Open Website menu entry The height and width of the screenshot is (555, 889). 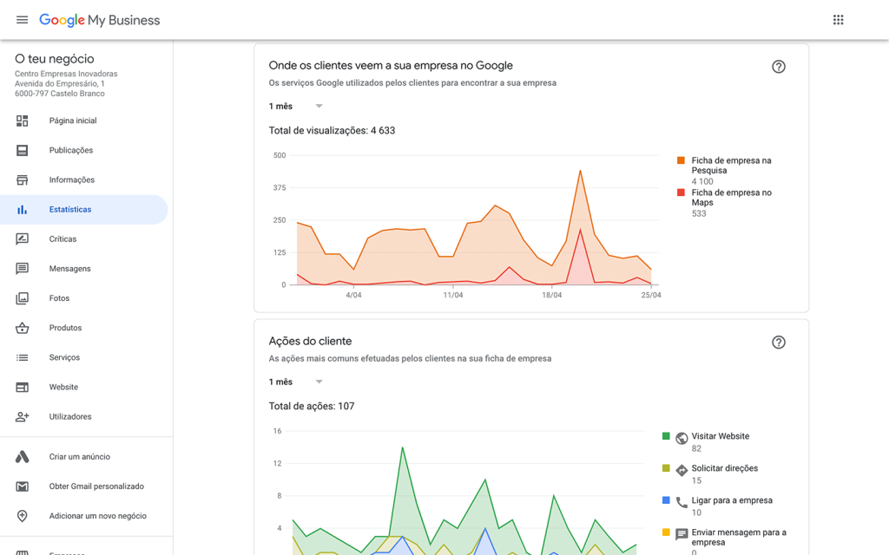coord(63,387)
